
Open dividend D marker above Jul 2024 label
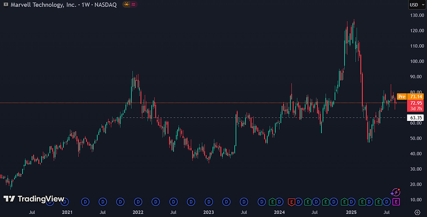tap(316, 202)
